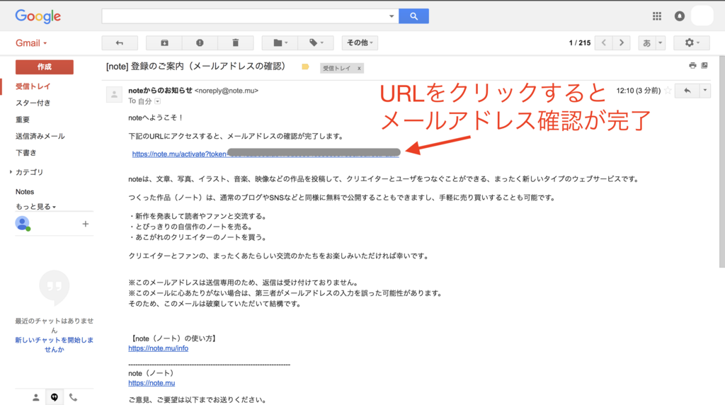The image size is (725, 405).
Task: Open the 受信トレイ folder
Action: [x=33, y=86]
